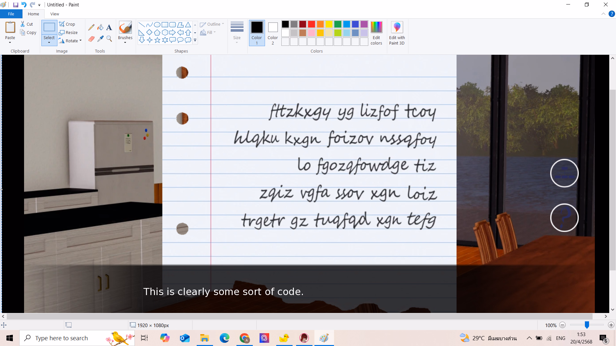Open the Paste dropdown arrow
The width and height of the screenshot is (616, 346).
[x=10, y=42]
